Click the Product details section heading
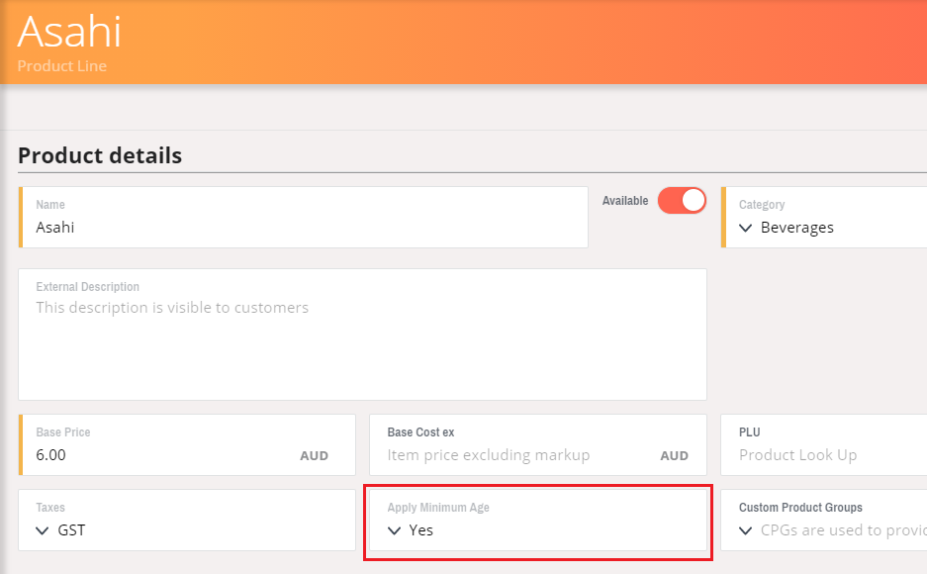 coord(100,155)
